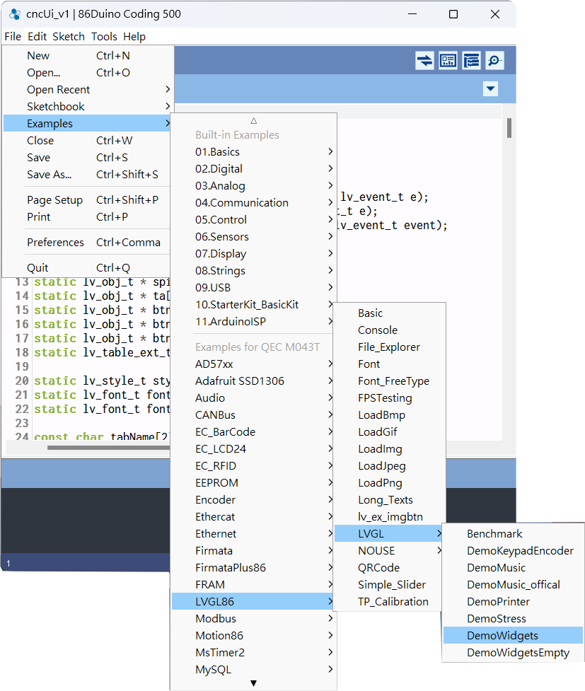
Task: Click the down scroll arrow in the Examples menu
Action: point(253,683)
